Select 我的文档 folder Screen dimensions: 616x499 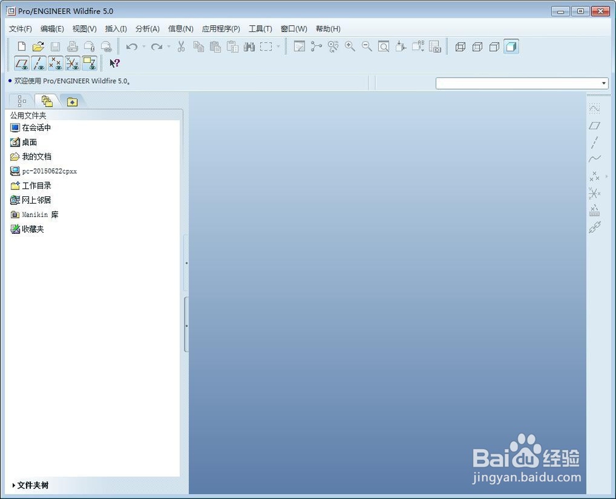tap(31, 156)
